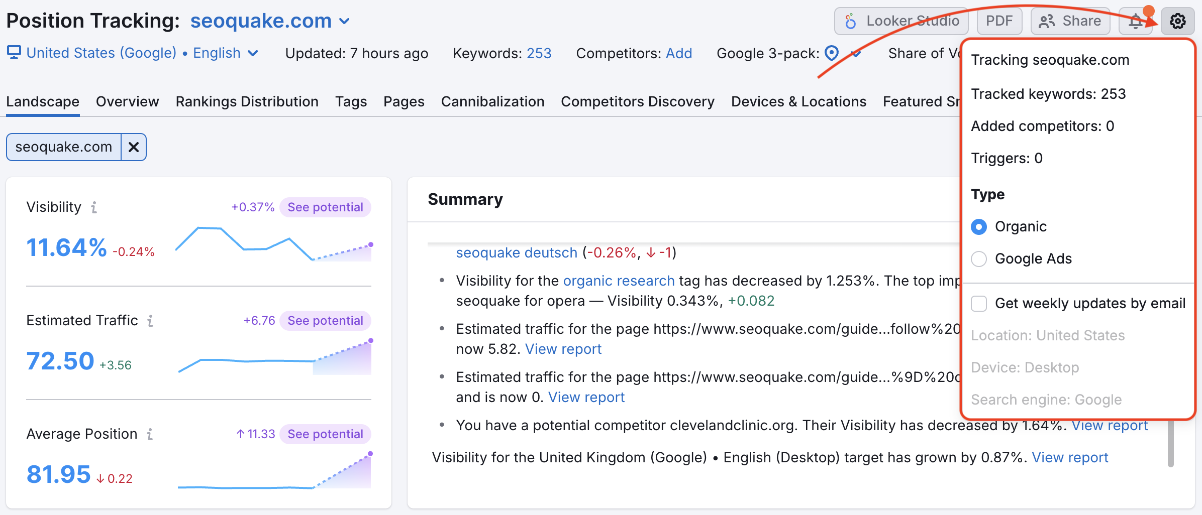
Task: Click the Google 3-pack location pin icon
Action: click(x=832, y=53)
